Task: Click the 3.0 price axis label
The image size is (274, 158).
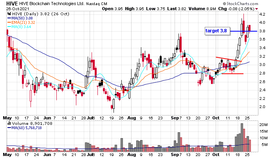Action: 262,65
